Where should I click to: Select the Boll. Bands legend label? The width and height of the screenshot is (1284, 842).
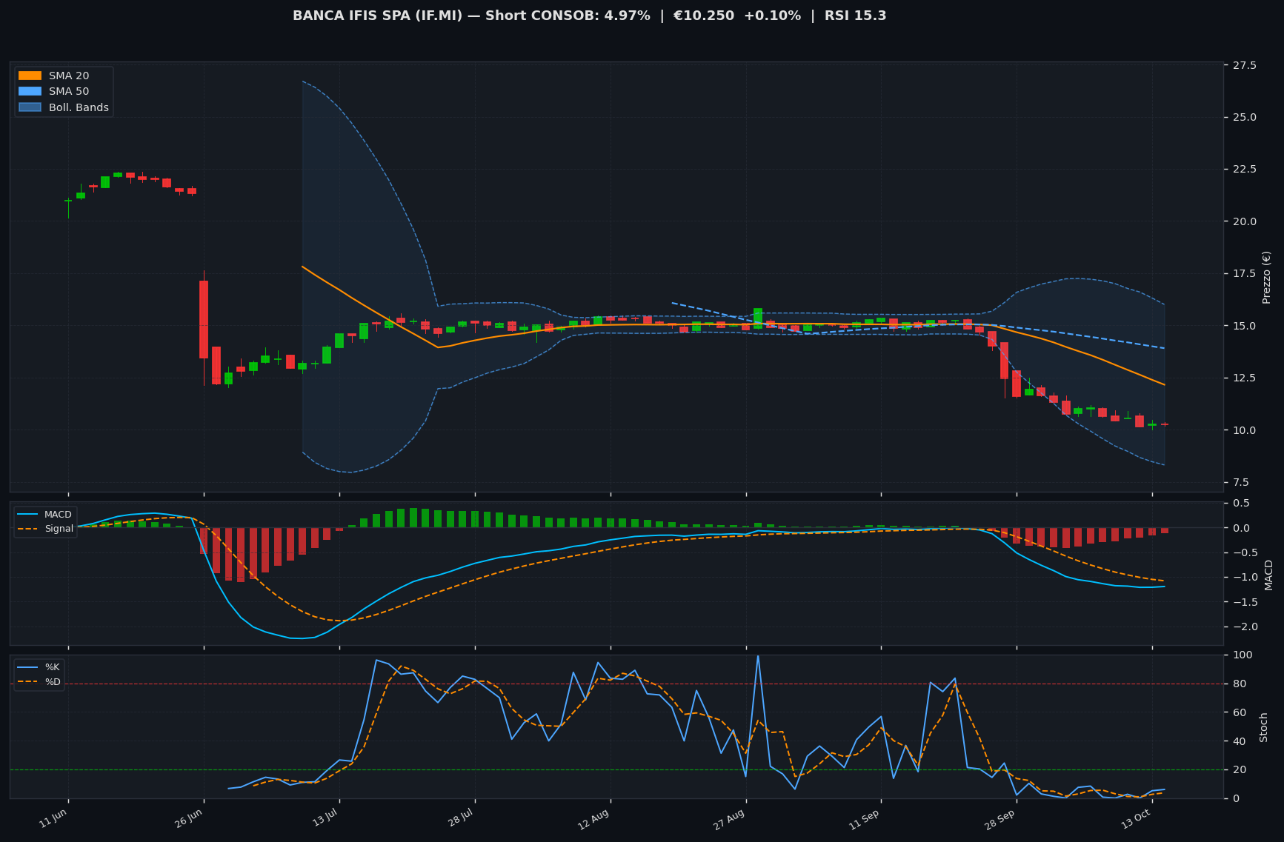(79, 107)
